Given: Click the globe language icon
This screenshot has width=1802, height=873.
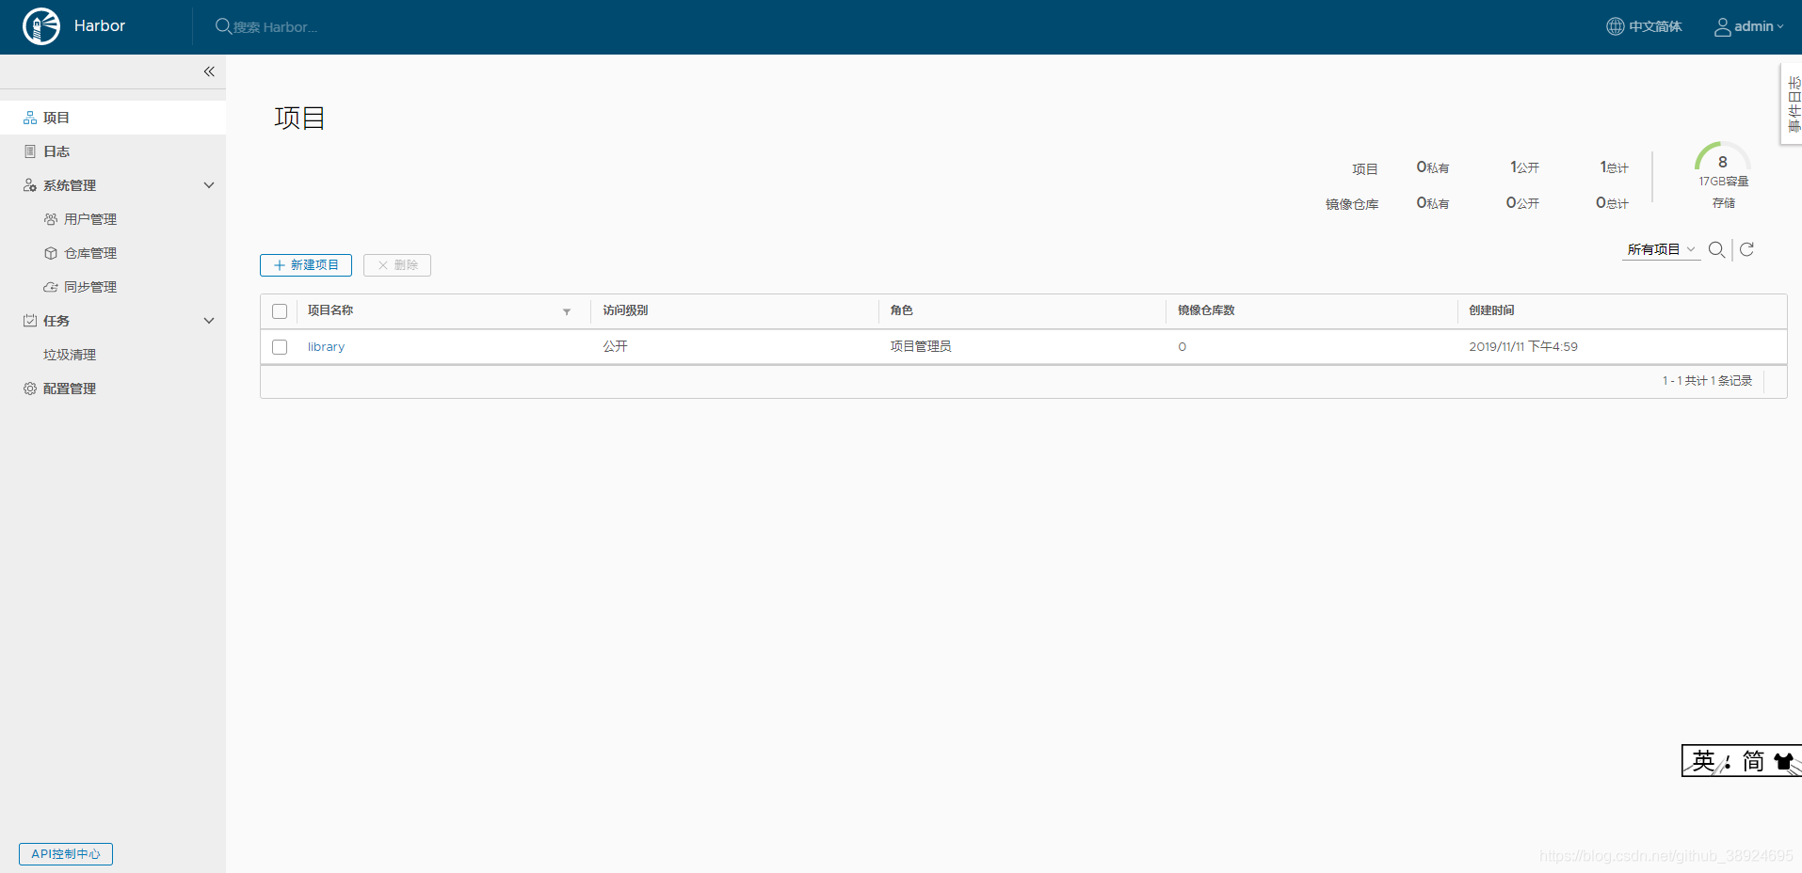Looking at the screenshot, I should [x=1615, y=26].
